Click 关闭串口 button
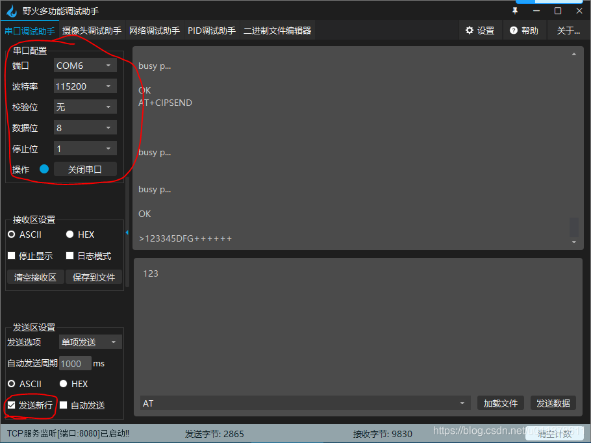This screenshot has height=443, width=591. click(x=85, y=170)
